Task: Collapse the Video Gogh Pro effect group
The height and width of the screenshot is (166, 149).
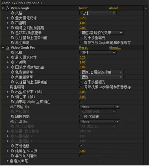Action: click(x=3, y=48)
